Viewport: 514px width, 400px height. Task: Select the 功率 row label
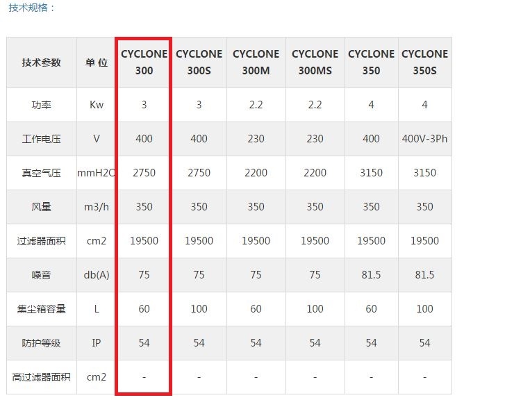pos(42,105)
